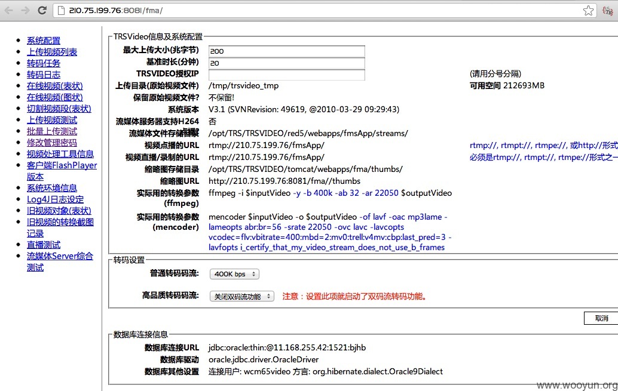Image resolution: width=618 pixels, height=391 pixels.
Task: Open 旧视频的转换截图记录 link
Action: [60, 227]
